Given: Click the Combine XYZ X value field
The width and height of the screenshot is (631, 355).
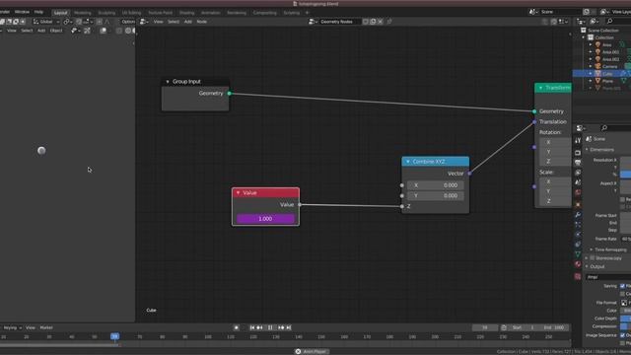Looking at the screenshot, I should pyautogui.click(x=436, y=185).
